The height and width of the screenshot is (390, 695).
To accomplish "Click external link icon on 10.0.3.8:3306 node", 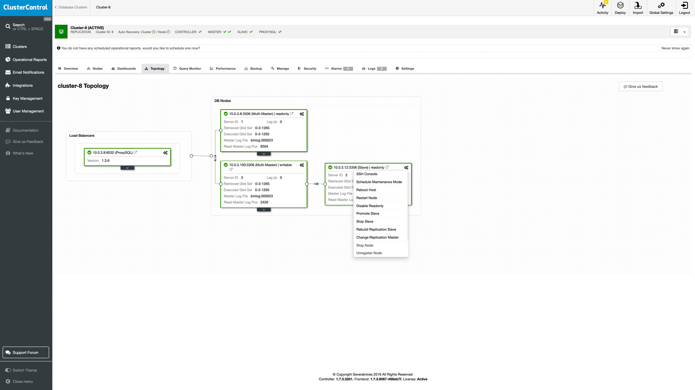I will point(292,114).
